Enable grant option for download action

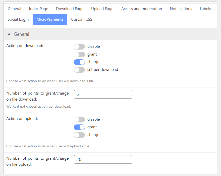point(79,55)
